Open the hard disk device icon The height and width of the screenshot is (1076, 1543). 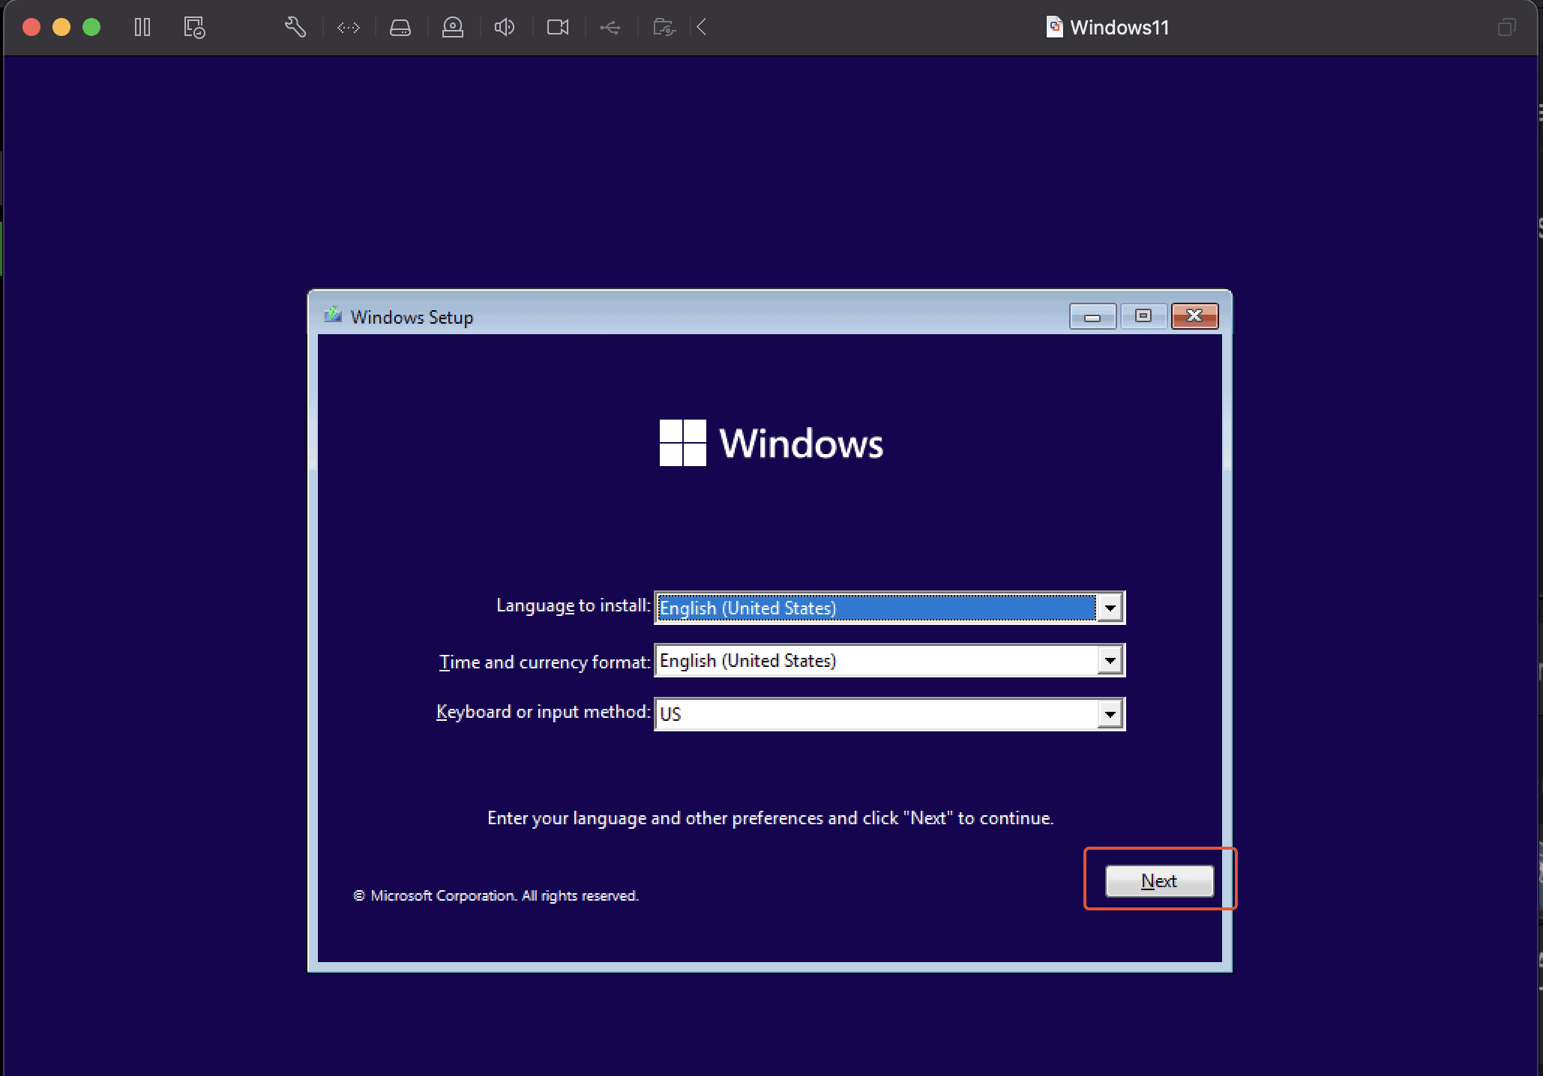(400, 28)
